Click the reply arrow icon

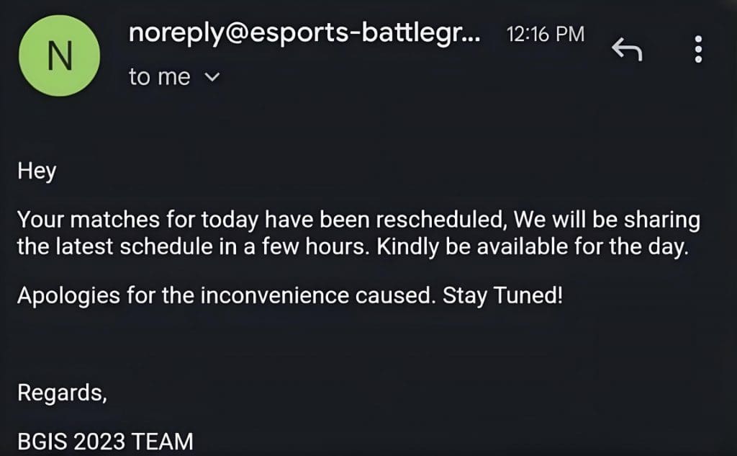626,50
